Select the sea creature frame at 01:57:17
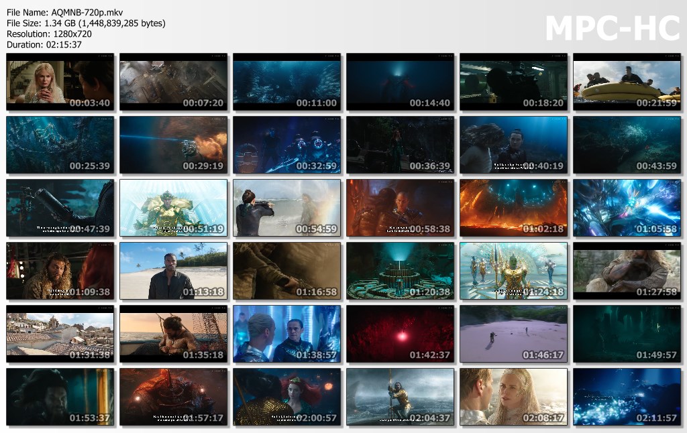This screenshot has height=433, width=687. [x=174, y=397]
